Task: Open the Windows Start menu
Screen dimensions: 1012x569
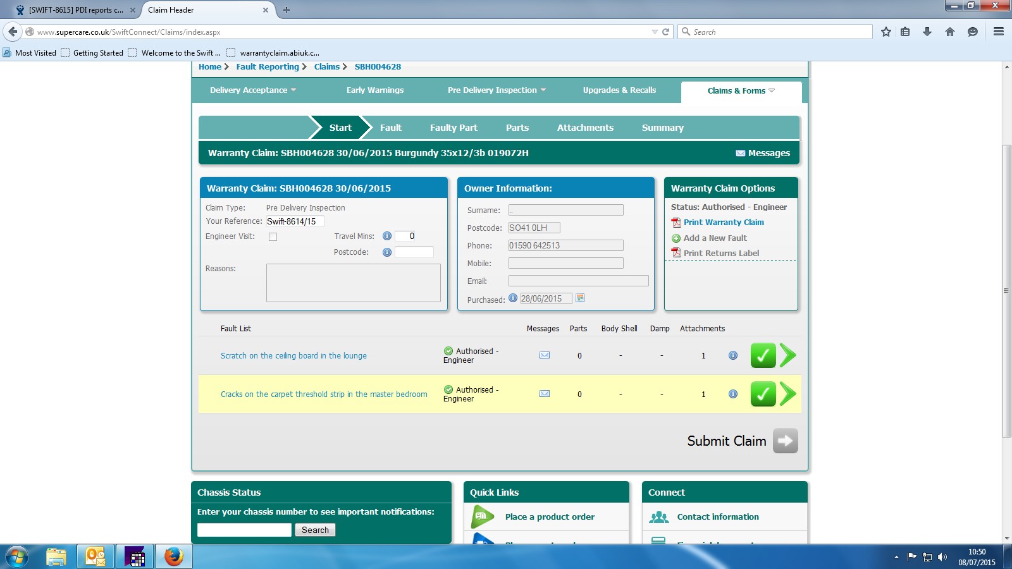Action: click(x=17, y=557)
